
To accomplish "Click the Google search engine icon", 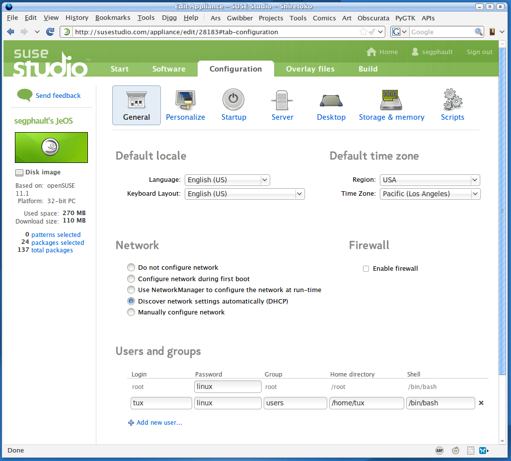I will (396, 32).
